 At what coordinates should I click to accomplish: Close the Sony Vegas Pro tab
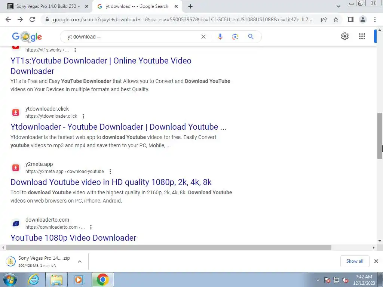click(87, 6)
